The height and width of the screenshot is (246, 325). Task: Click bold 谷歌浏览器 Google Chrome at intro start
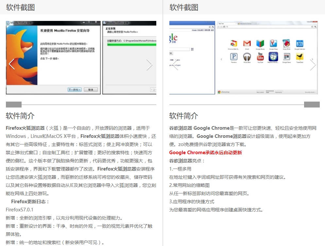coord(199,128)
